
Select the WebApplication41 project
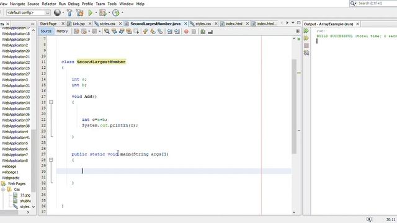coord(16,138)
